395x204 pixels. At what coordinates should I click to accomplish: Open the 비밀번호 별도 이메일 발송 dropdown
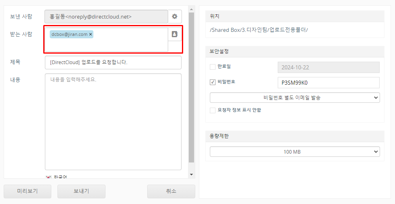[294, 98]
